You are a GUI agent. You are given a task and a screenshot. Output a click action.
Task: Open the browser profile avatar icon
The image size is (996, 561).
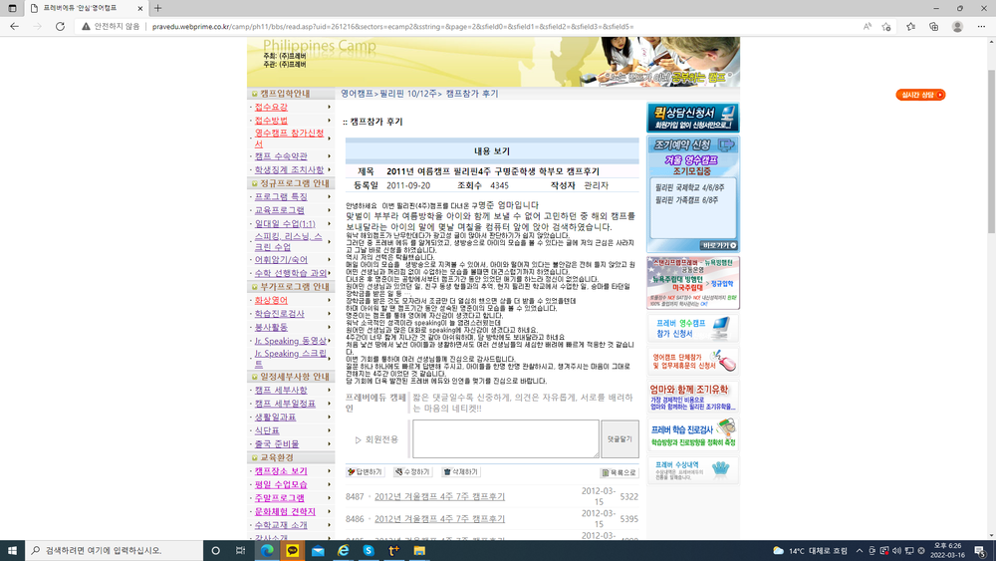(x=957, y=27)
